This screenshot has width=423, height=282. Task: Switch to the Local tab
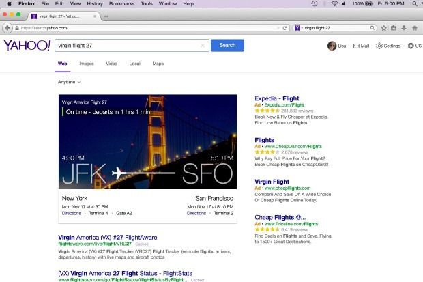135,64
